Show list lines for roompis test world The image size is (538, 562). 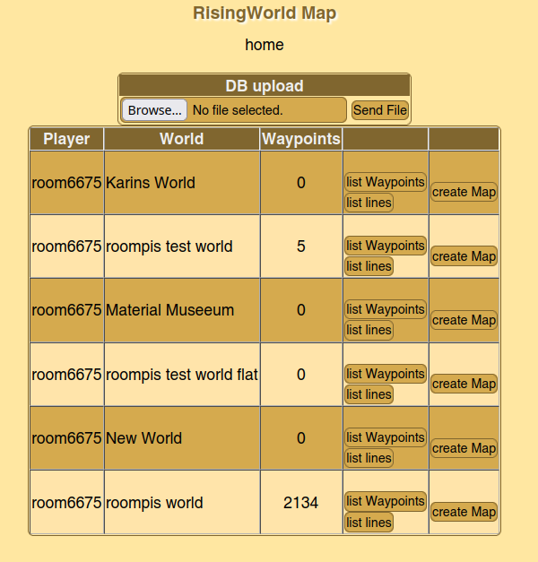pyautogui.click(x=369, y=266)
